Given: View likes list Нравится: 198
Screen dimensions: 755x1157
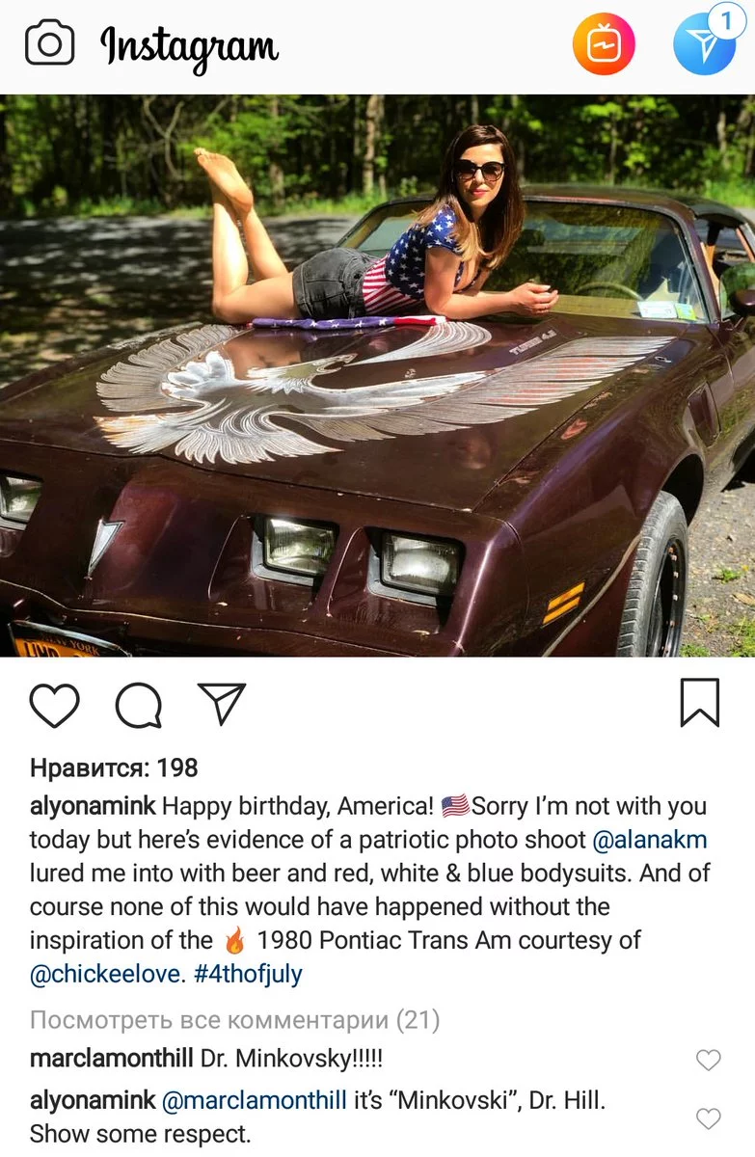Looking at the screenshot, I should 114,767.
